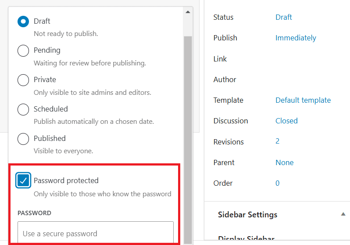Image resolution: width=350 pixels, height=245 pixels.
Task: Open the Draft status link in sidebar
Action: (x=284, y=17)
